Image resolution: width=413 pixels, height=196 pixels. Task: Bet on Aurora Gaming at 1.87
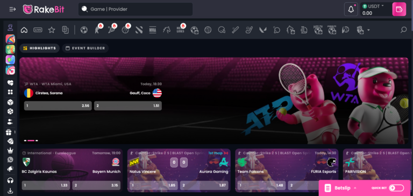click(204, 185)
